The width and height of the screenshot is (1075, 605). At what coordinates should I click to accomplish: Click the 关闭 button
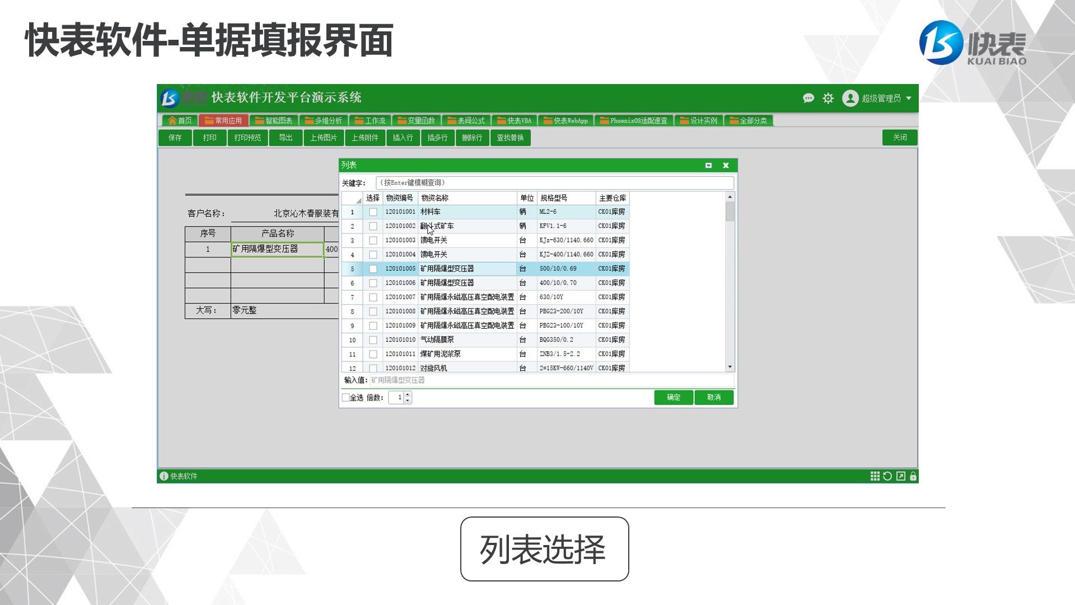click(900, 138)
